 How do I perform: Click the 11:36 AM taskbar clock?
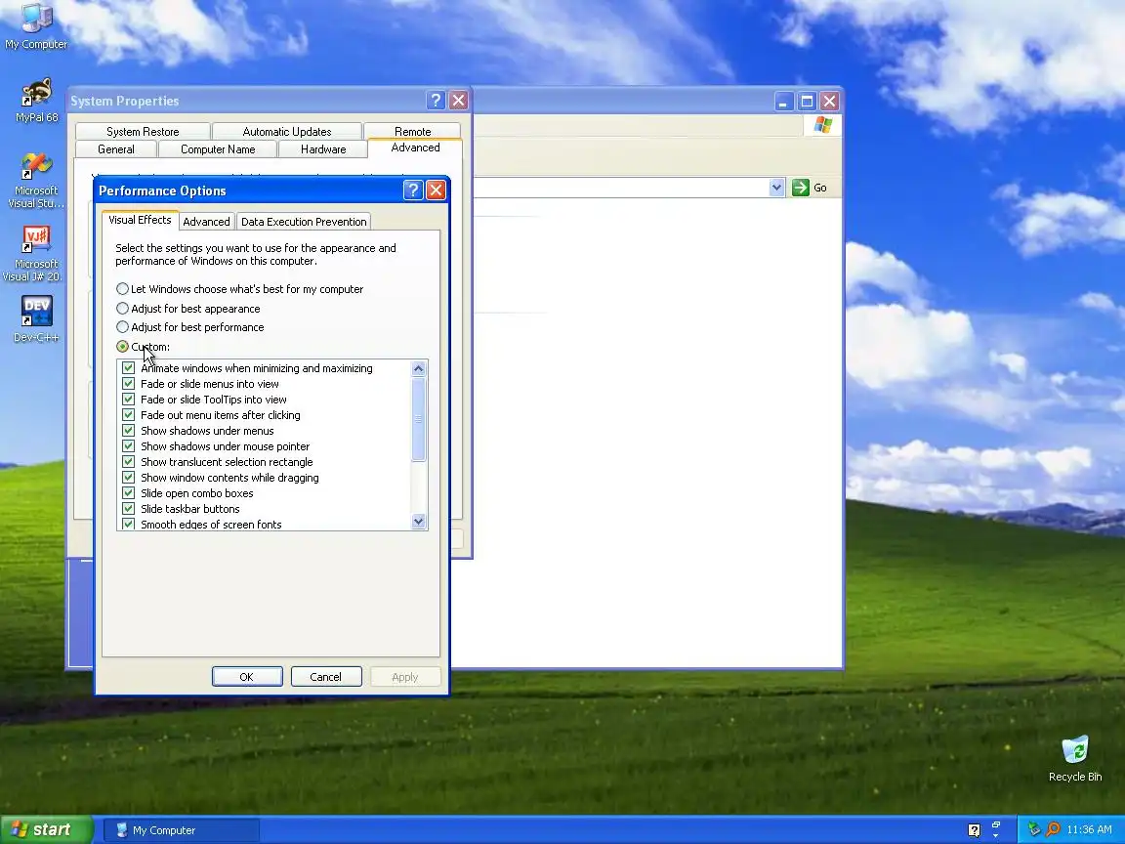click(x=1089, y=829)
